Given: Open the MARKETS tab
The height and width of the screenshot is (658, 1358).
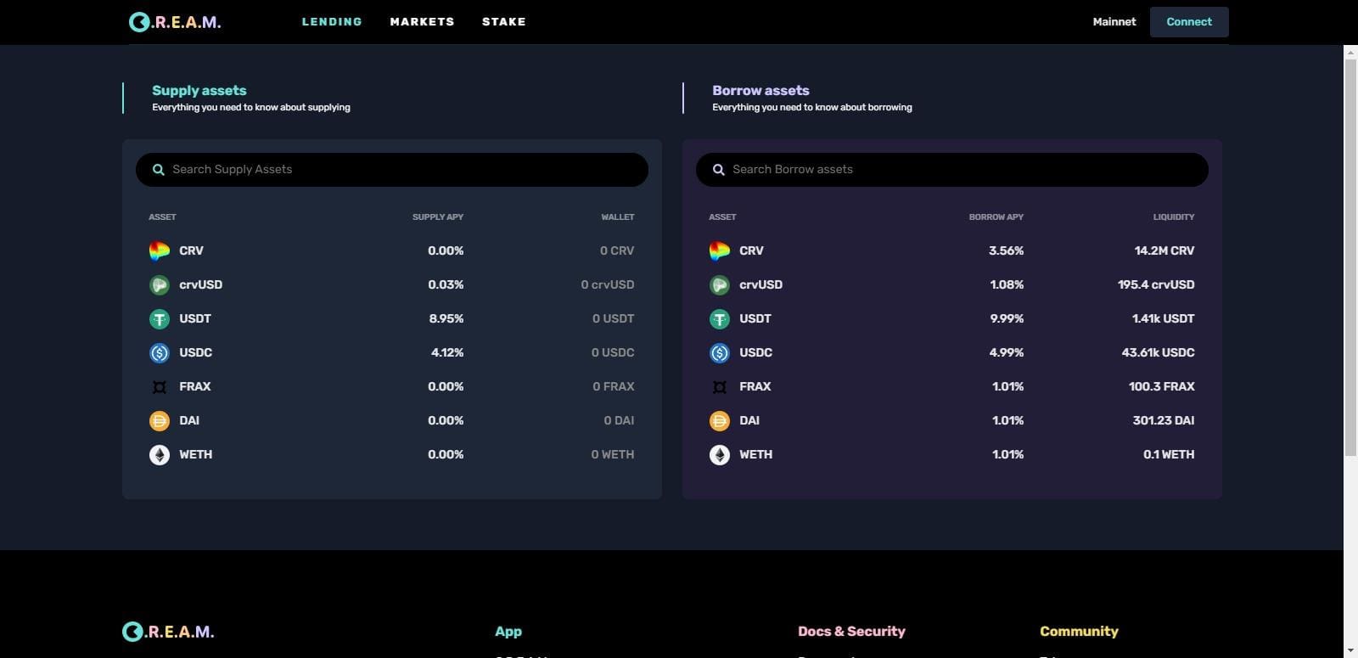Looking at the screenshot, I should click(x=422, y=22).
